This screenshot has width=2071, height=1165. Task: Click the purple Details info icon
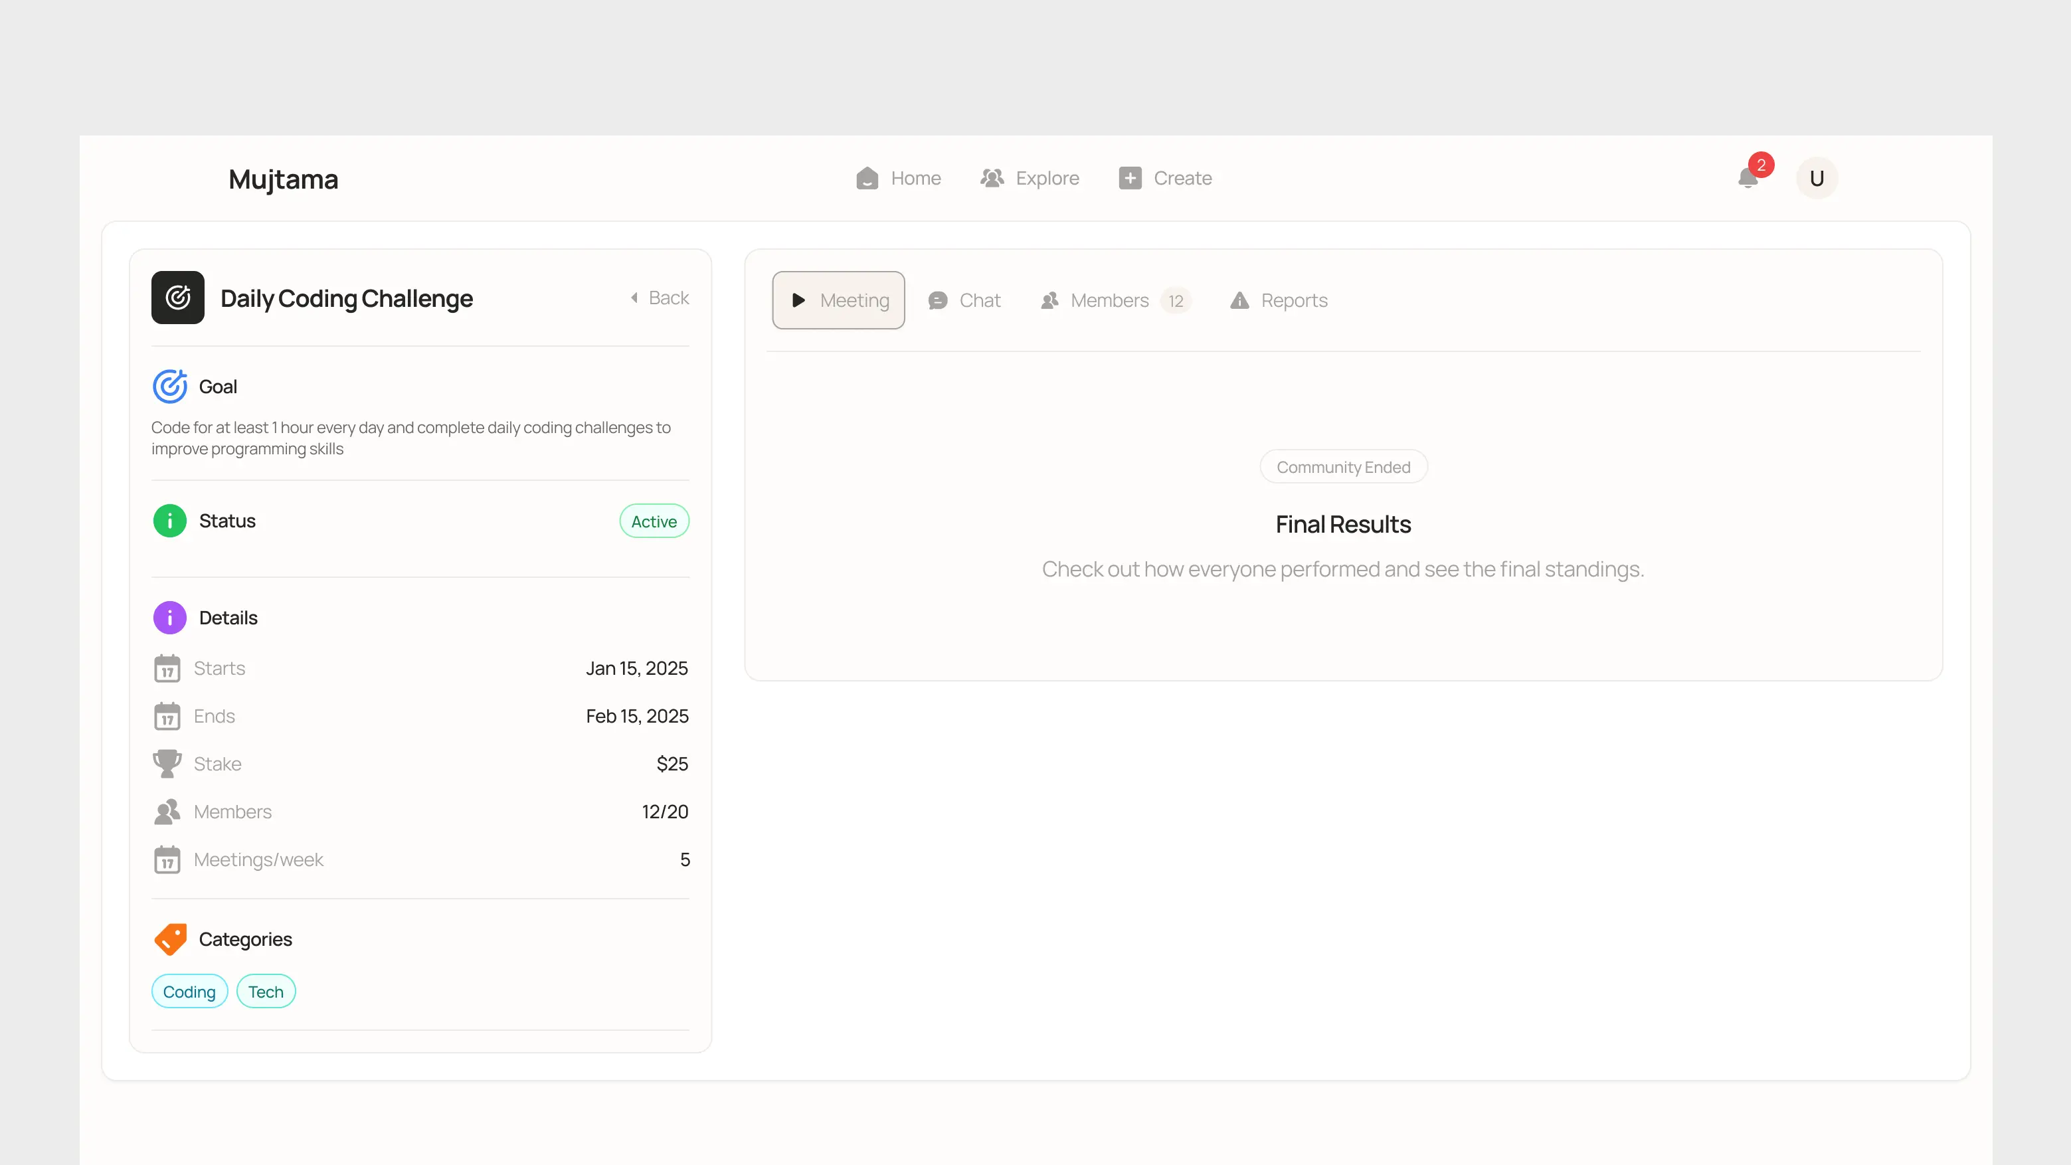point(169,618)
